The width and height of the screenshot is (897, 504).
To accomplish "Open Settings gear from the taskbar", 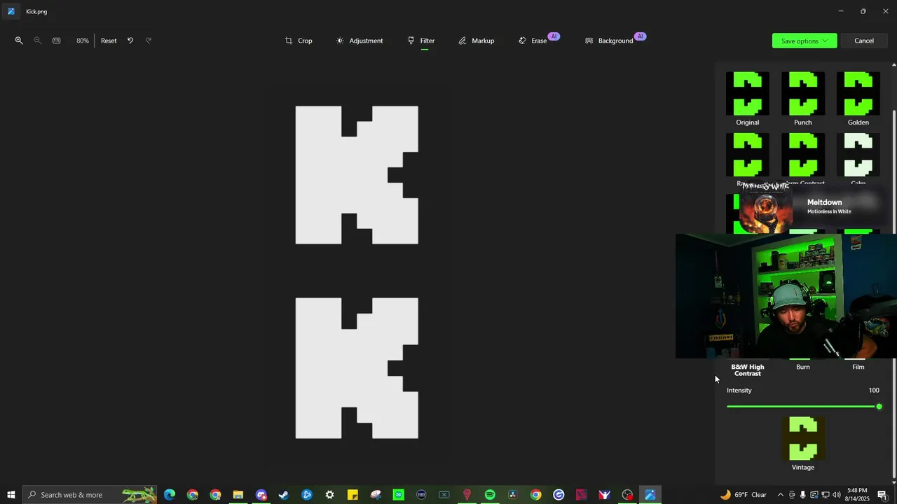I will click(329, 495).
